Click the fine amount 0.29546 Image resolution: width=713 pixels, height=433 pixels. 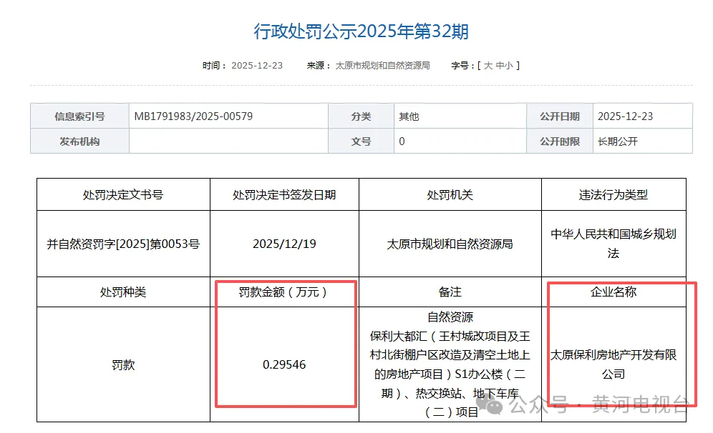pos(284,364)
